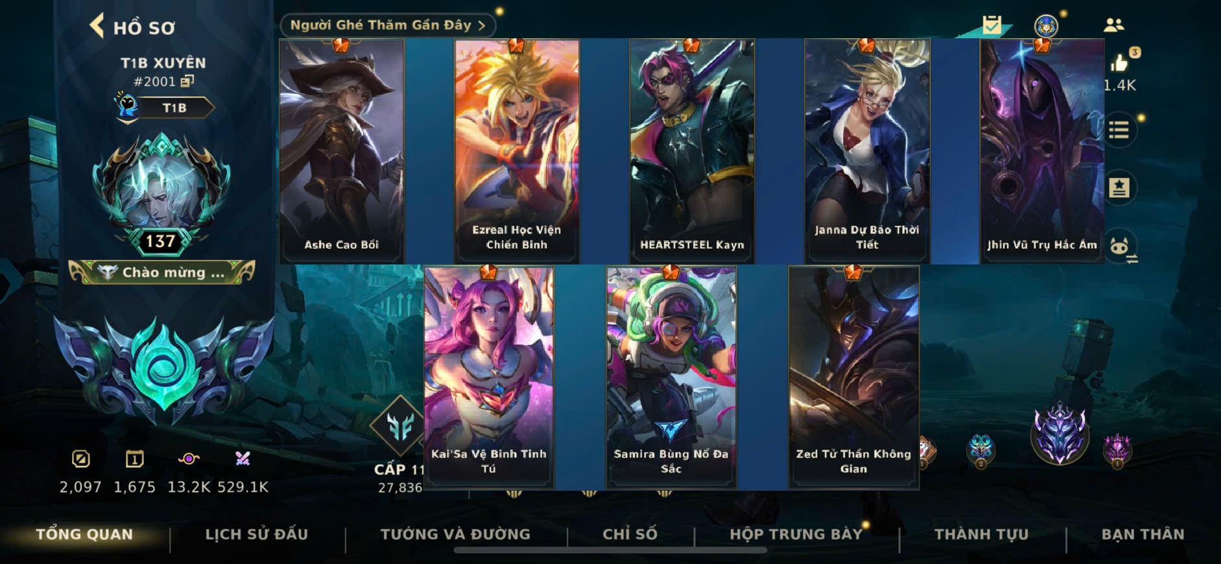This screenshot has width=1221, height=564.
Task: Click the horizontal scrollbar under tabs
Action: (610, 550)
